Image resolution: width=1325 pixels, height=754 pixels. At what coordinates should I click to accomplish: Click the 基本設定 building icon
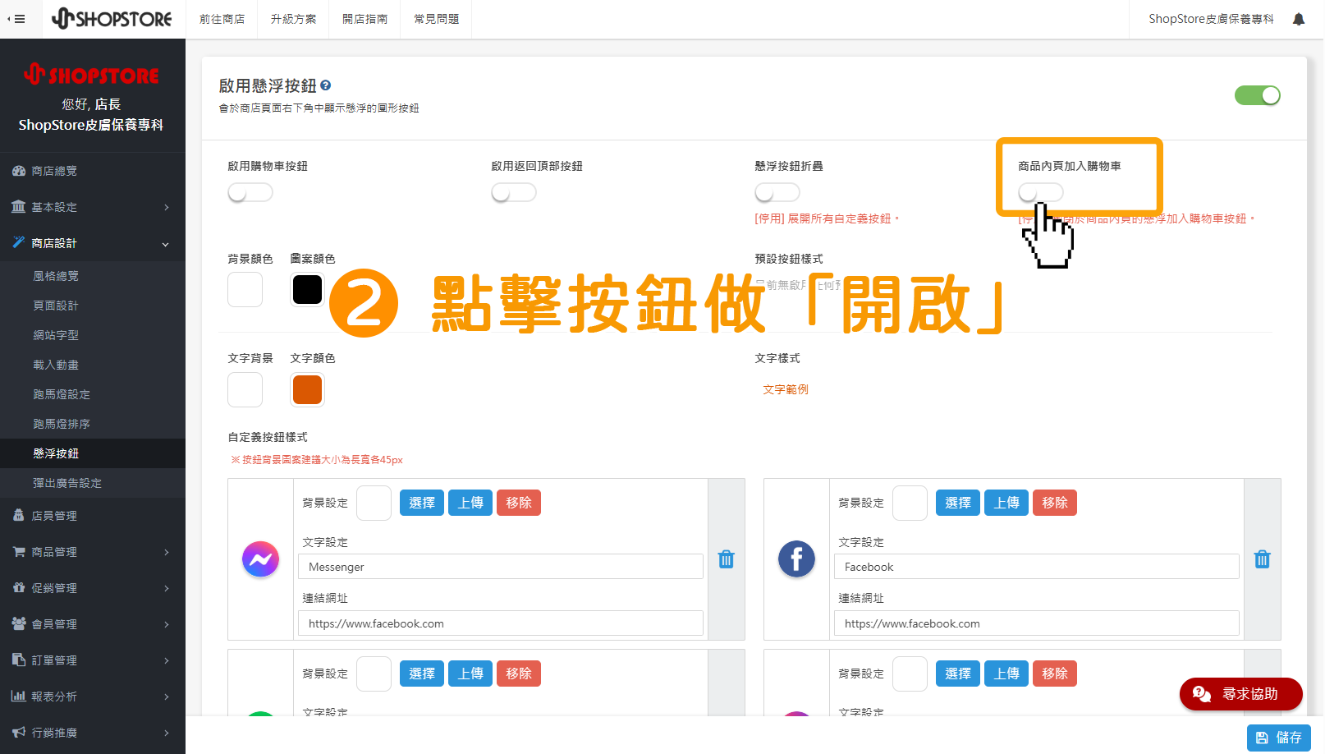point(18,207)
